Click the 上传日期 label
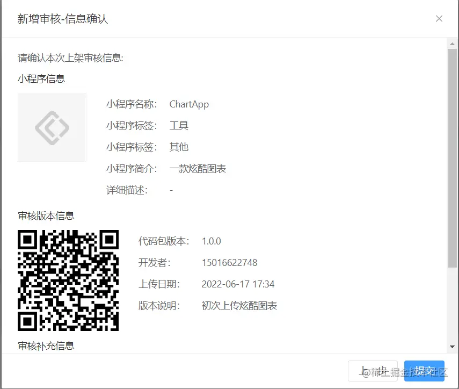This screenshot has height=389, width=459. tap(159, 284)
